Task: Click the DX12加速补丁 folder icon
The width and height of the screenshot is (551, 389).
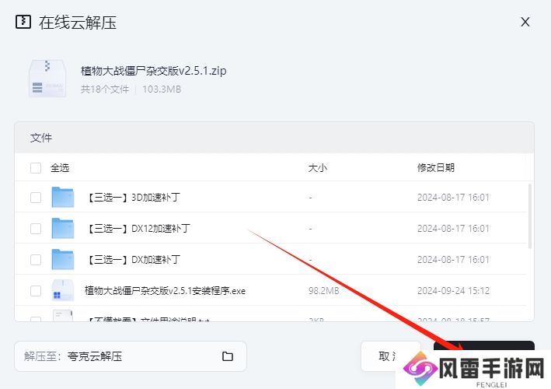Action: pos(62,229)
